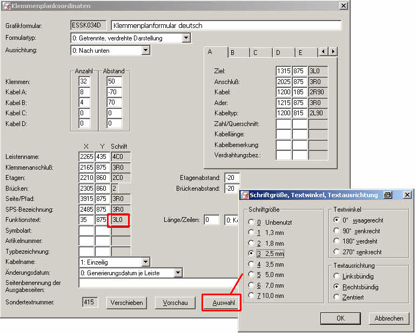Select font size 7 10,0 mm
Screen dimensions: 416x334
pos(266,296)
